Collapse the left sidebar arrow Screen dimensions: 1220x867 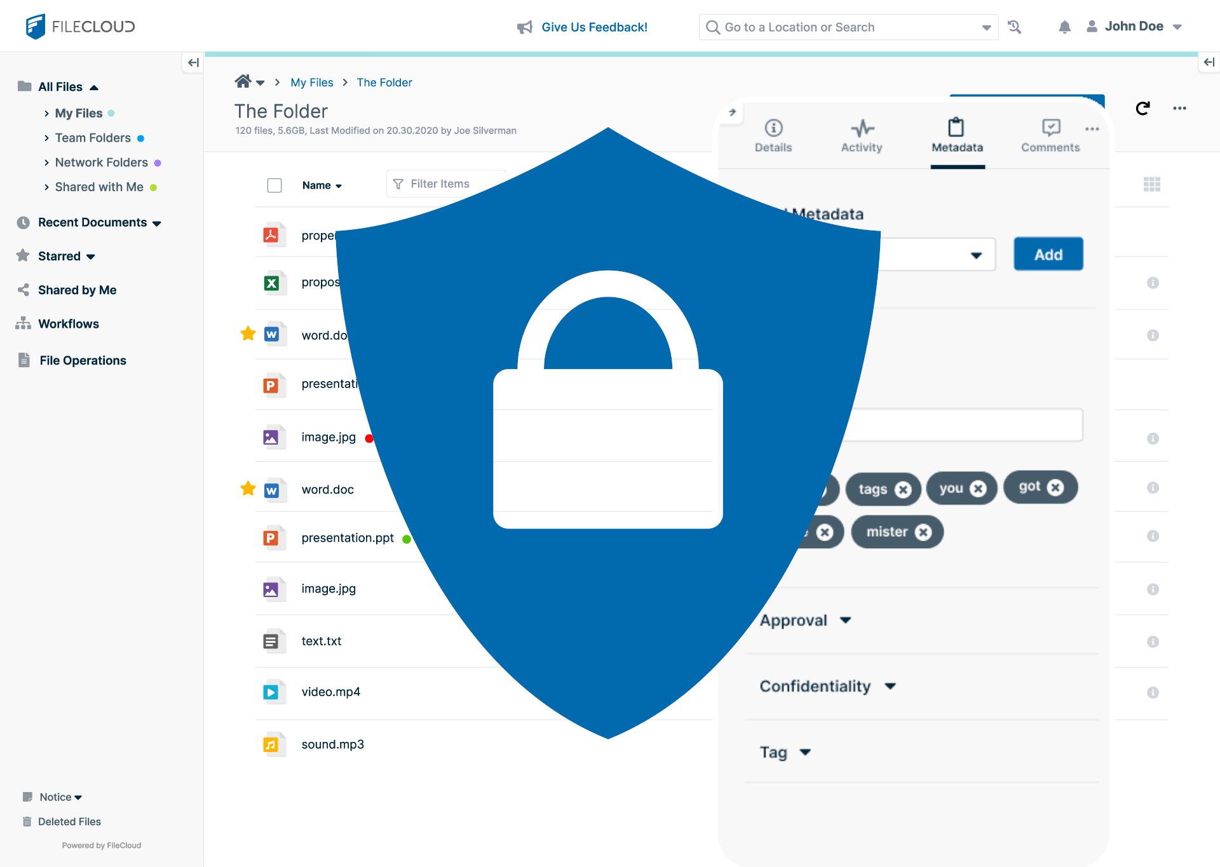[x=193, y=62]
